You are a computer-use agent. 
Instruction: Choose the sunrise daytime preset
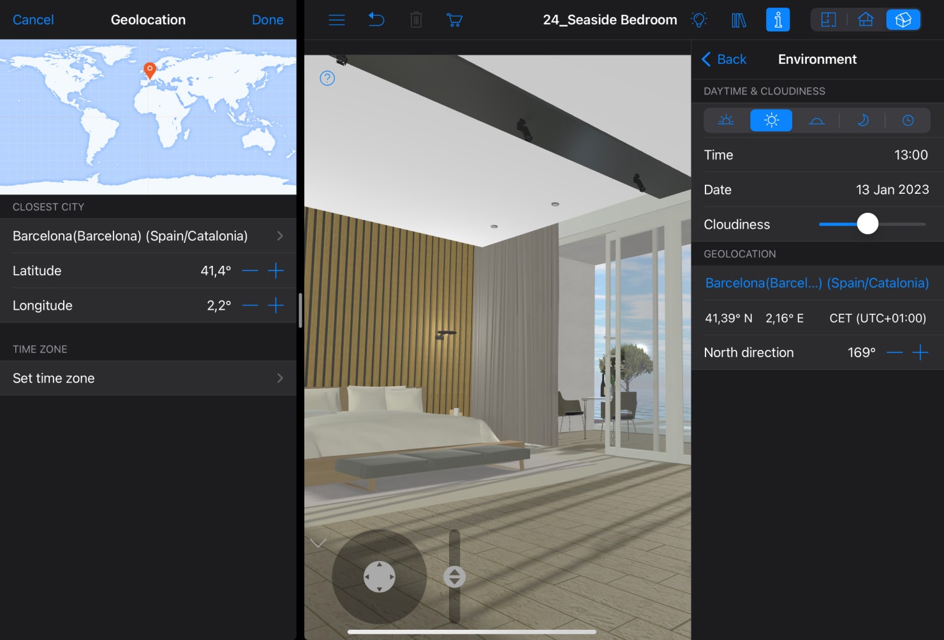click(726, 120)
